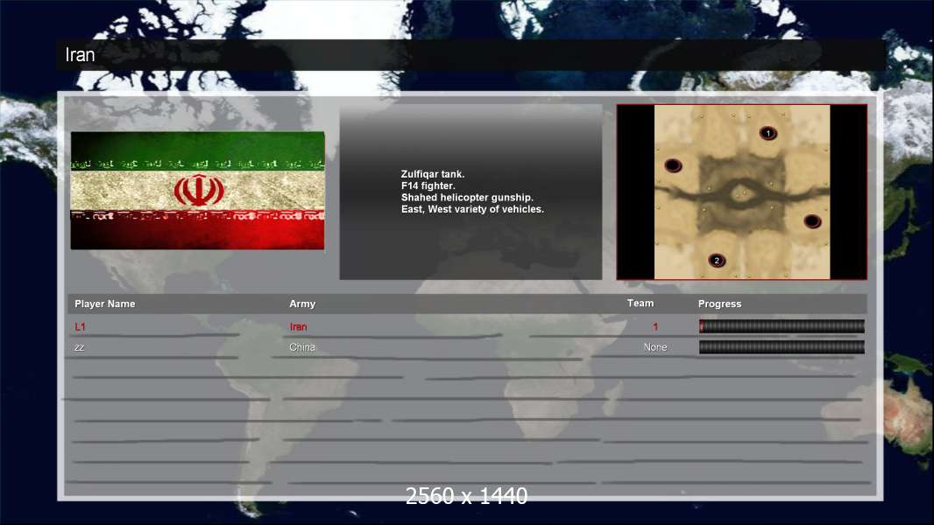This screenshot has height=525, width=934.
Task: Click the China army entry
Action: tap(302, 347)
